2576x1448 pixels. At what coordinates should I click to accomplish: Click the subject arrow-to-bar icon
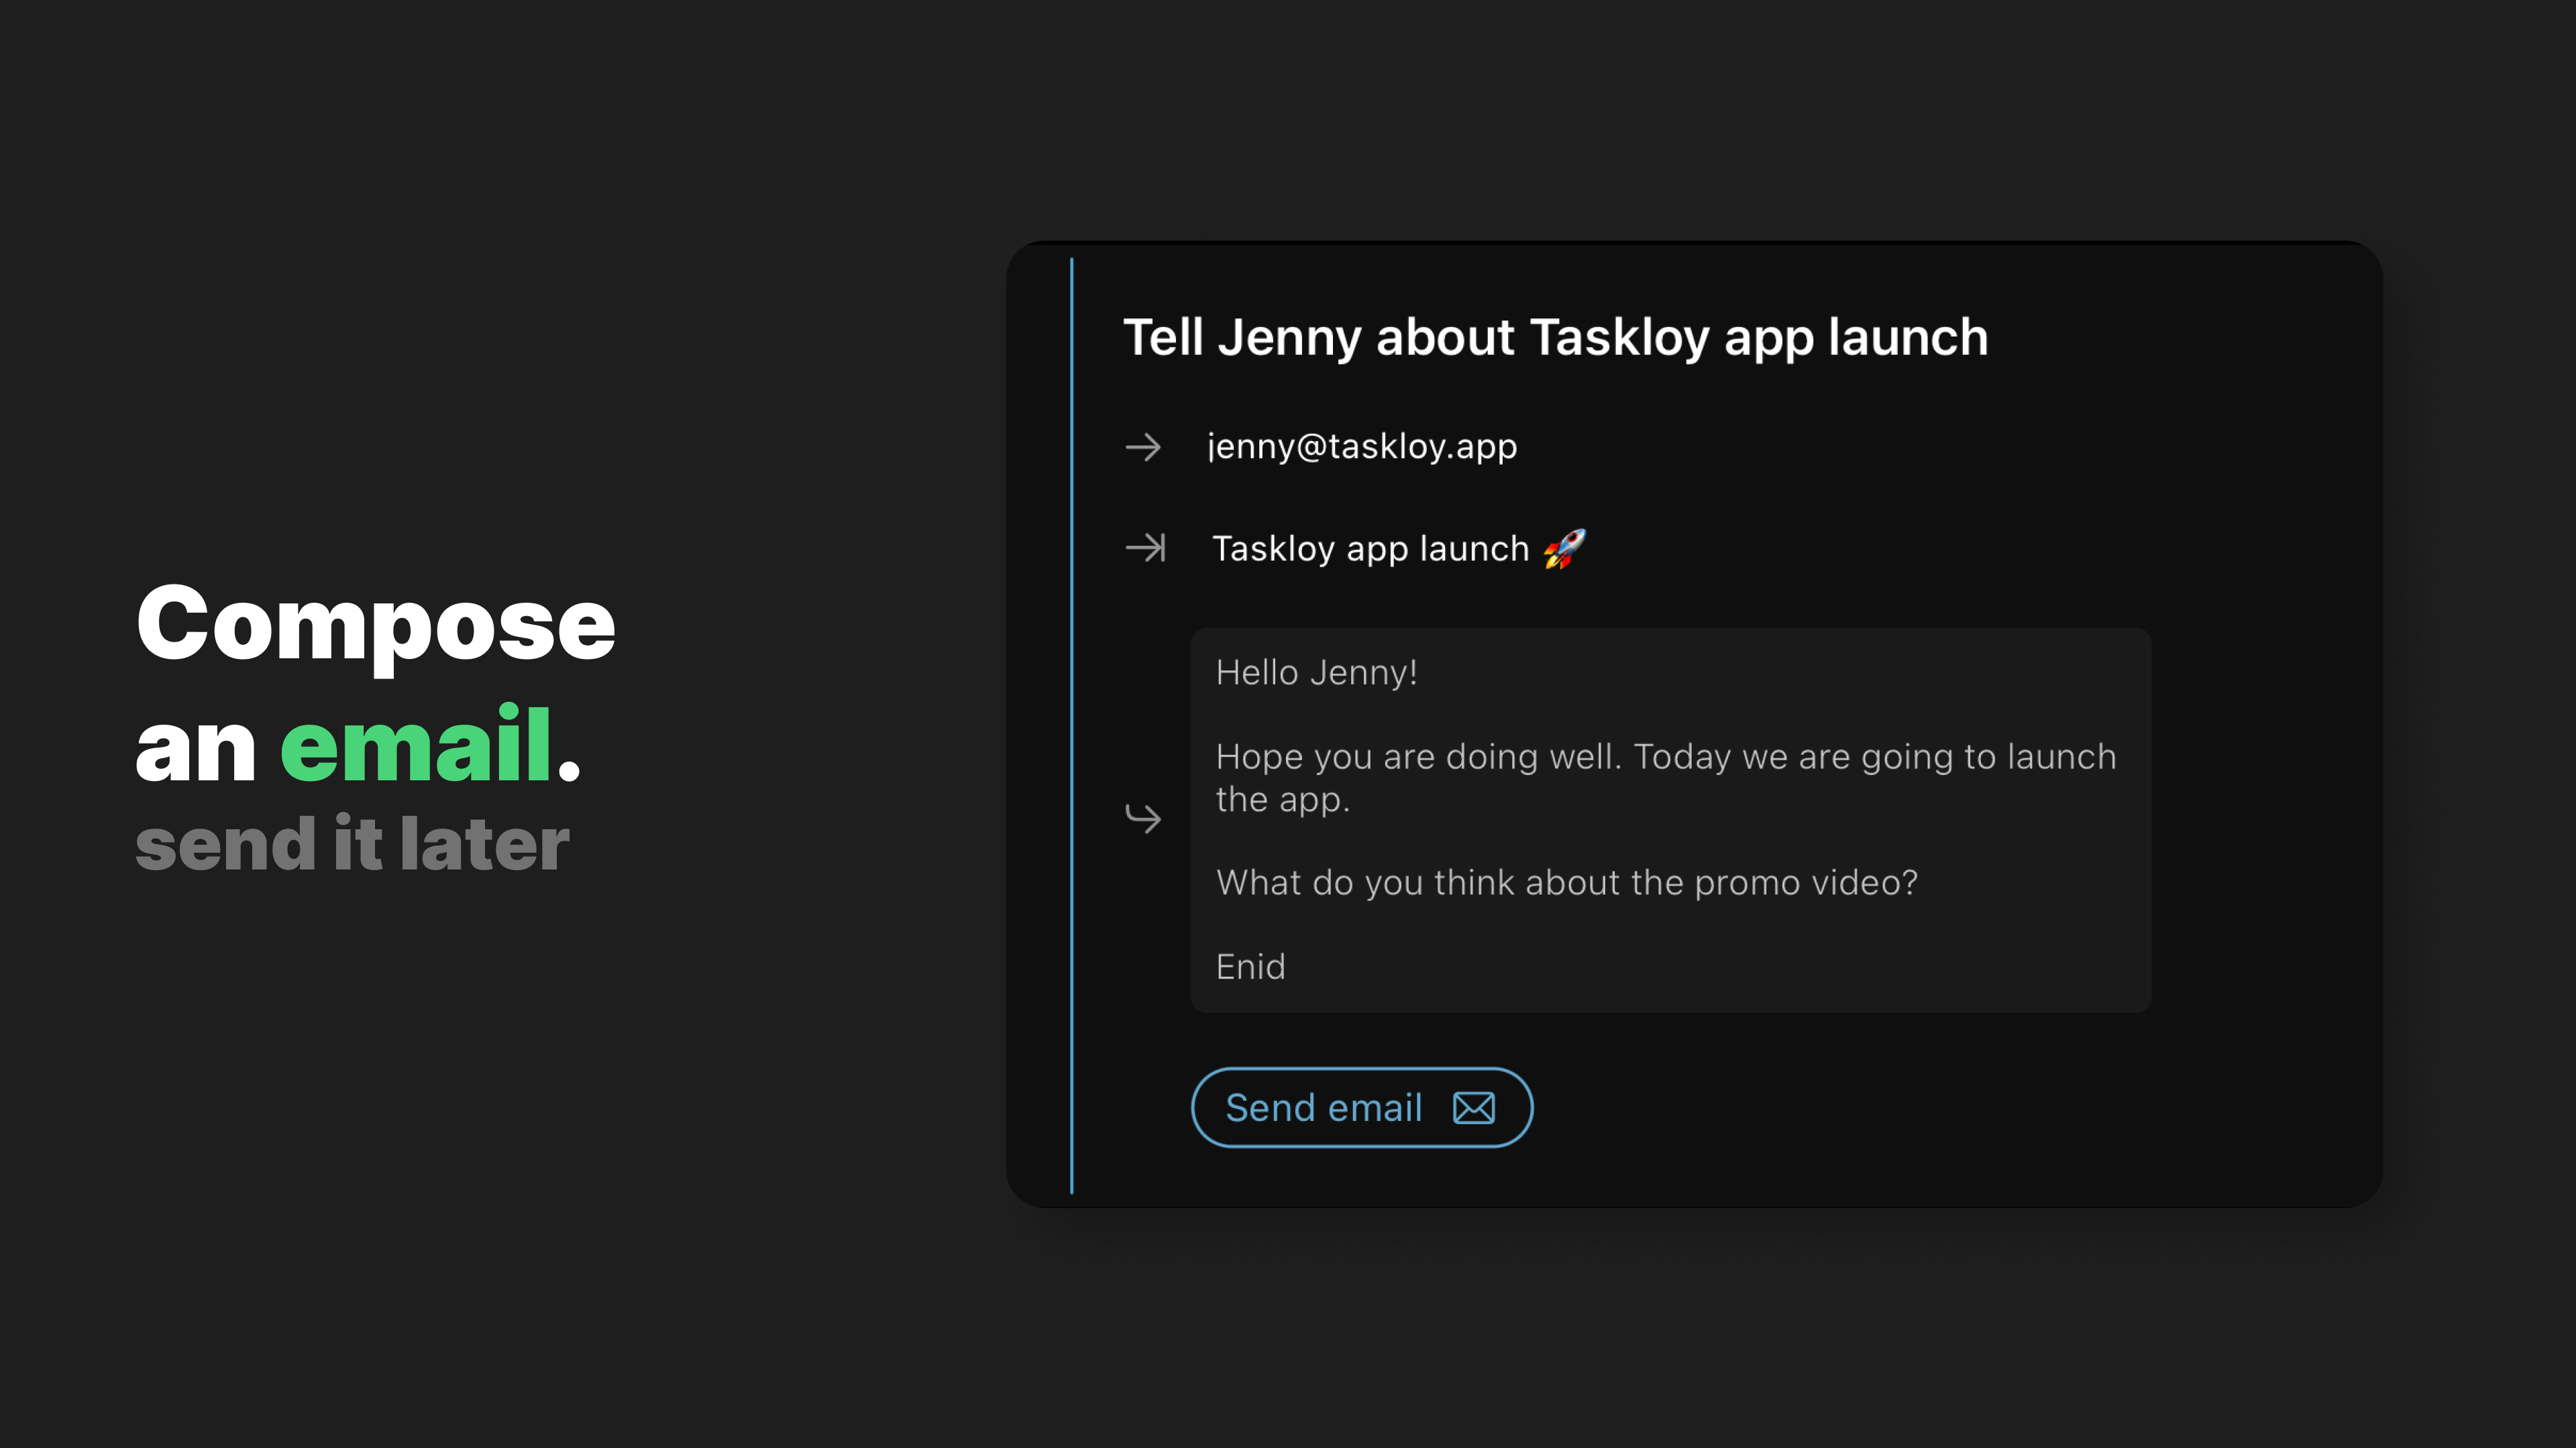coord(1145,548)
